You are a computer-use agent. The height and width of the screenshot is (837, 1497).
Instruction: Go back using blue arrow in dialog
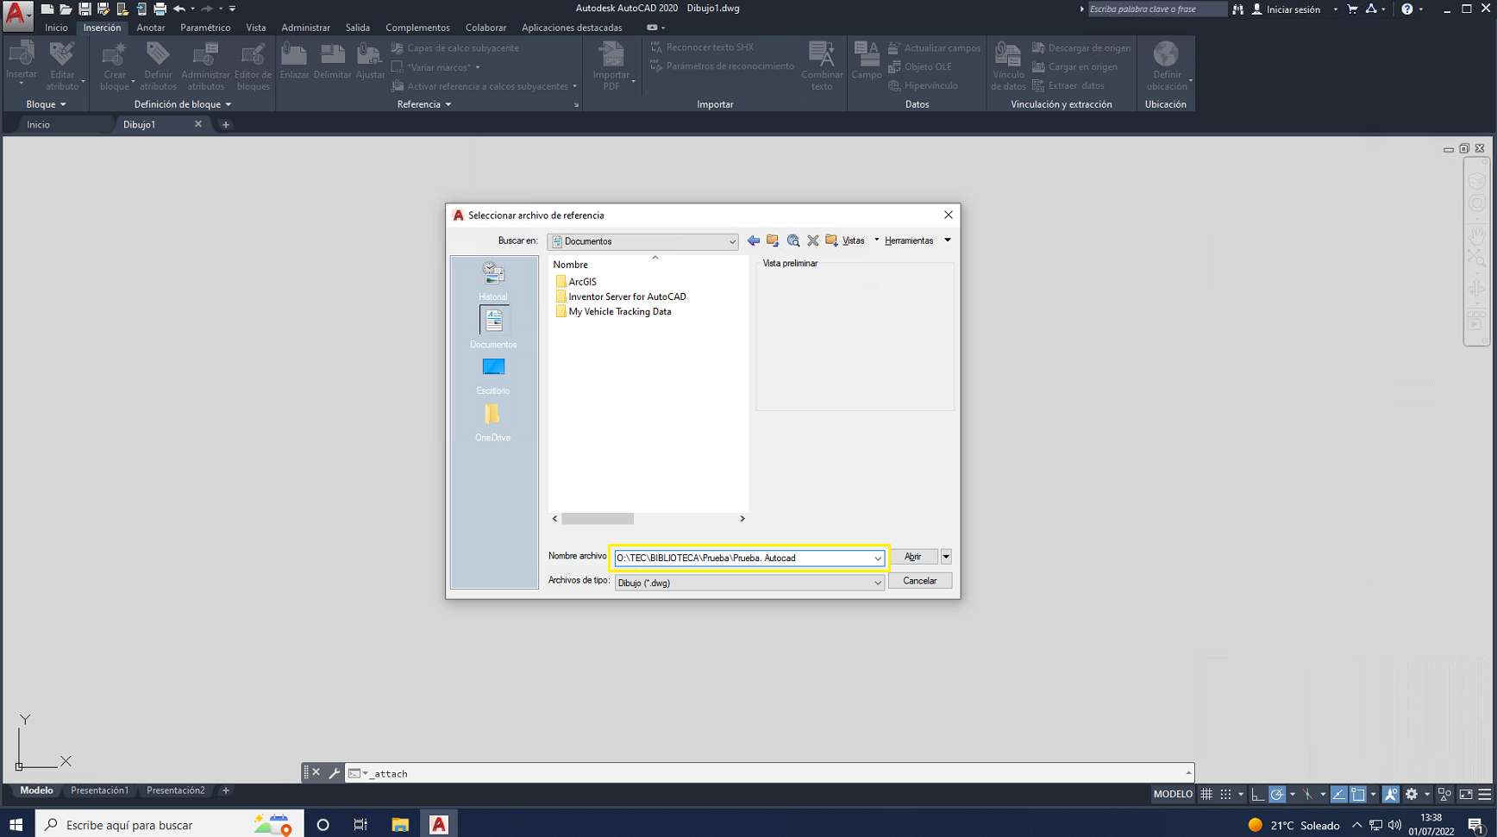tap(754, 240)
